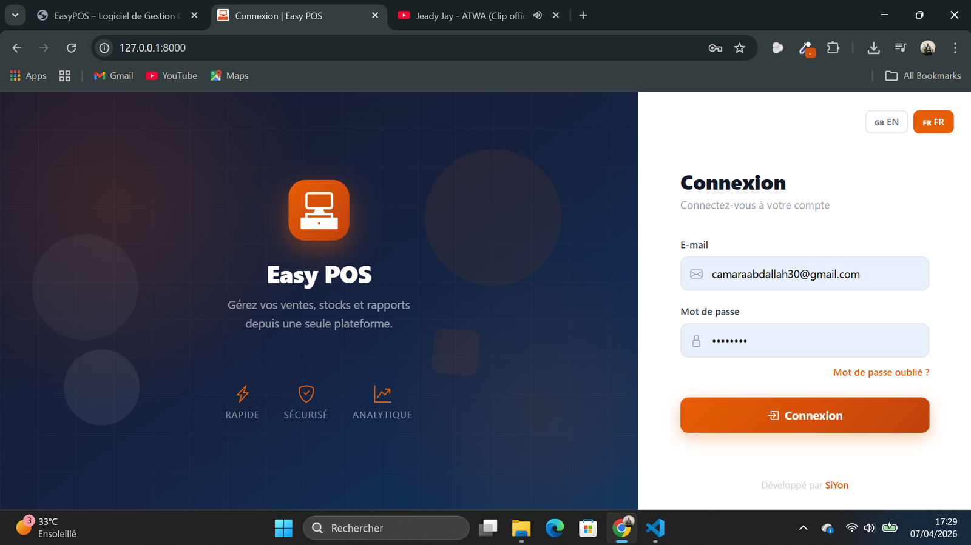
Task: Switch to the EasyPOS – Logiciel de Gestion tab
Action: pos(115,16)
